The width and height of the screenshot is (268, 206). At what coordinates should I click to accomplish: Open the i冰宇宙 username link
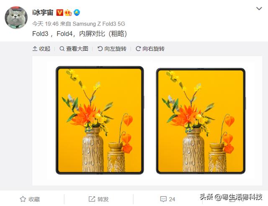click(43, 13)
